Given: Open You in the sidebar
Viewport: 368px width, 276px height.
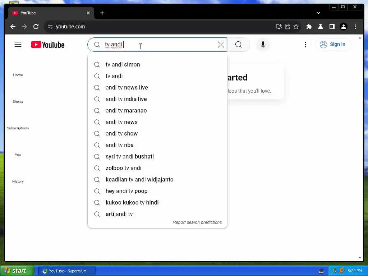Looking at the screenshot, I should click(18, 155).
